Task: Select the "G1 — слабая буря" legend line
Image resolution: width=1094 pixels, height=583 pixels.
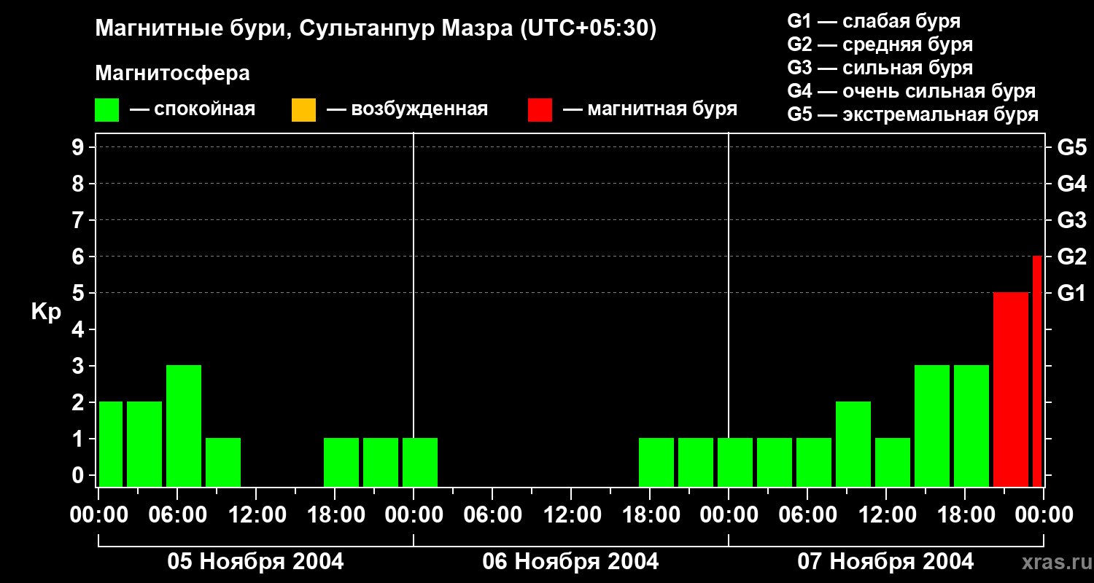Action: [874, 21]
